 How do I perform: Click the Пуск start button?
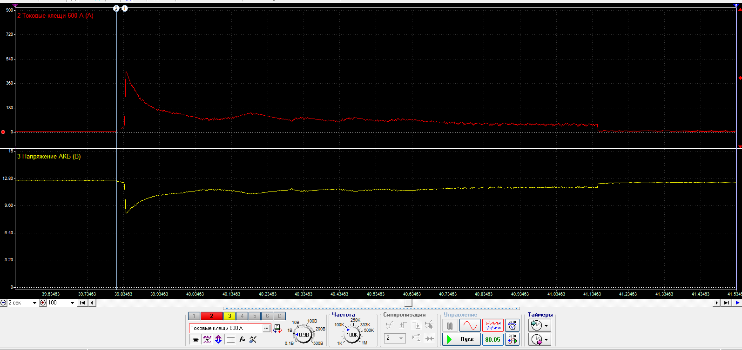click(x=461, y=339)
